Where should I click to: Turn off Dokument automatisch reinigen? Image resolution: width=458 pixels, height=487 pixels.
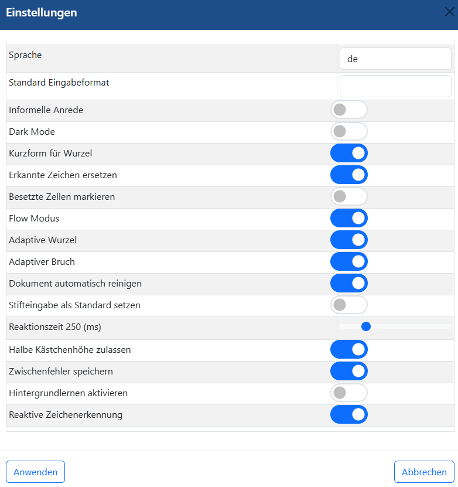(349, 283)
